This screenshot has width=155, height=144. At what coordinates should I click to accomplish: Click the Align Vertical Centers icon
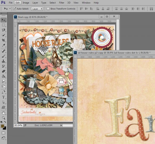86,9
